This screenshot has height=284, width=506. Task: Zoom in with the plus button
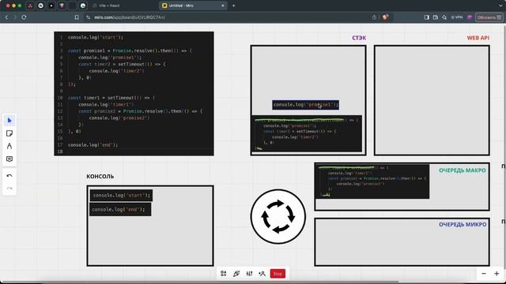coord(497,274)
